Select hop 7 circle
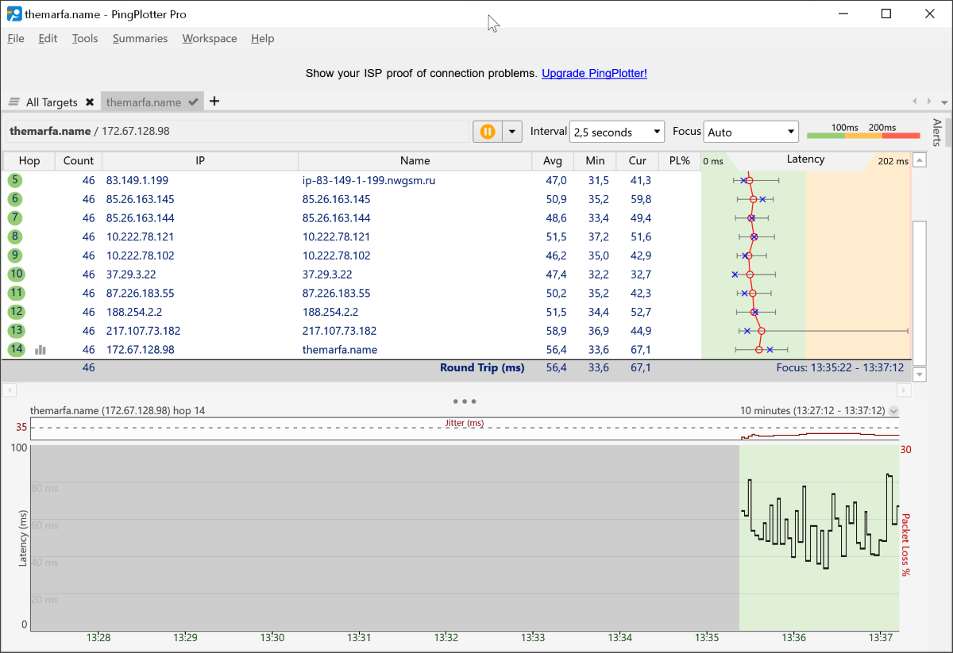The image size is (953, 653). [x=15, y=218]
